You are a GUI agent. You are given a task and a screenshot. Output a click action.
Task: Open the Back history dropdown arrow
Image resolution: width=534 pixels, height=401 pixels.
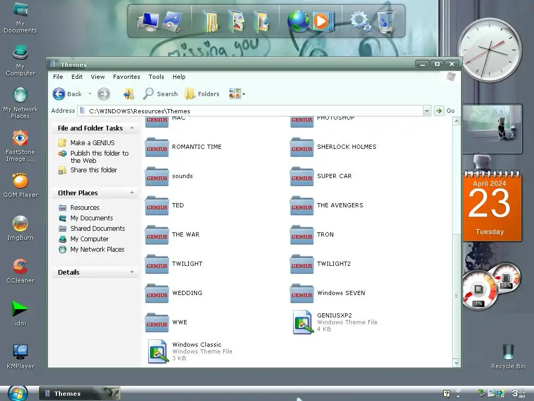(x=90, y=94)
